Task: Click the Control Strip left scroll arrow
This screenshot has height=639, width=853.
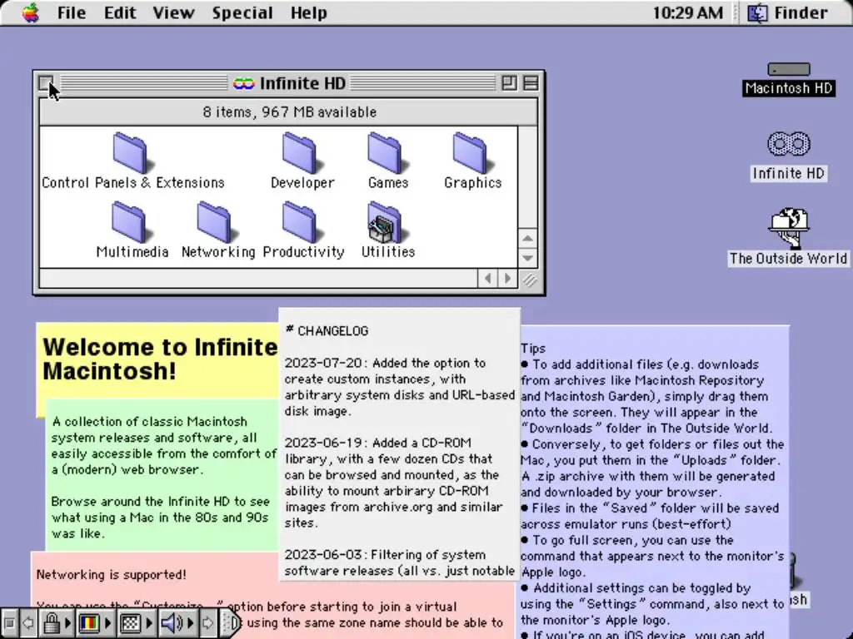Action: 28,622
